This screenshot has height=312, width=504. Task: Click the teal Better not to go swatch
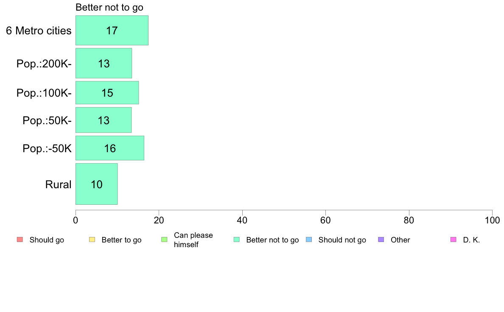[x=237, y=240]
